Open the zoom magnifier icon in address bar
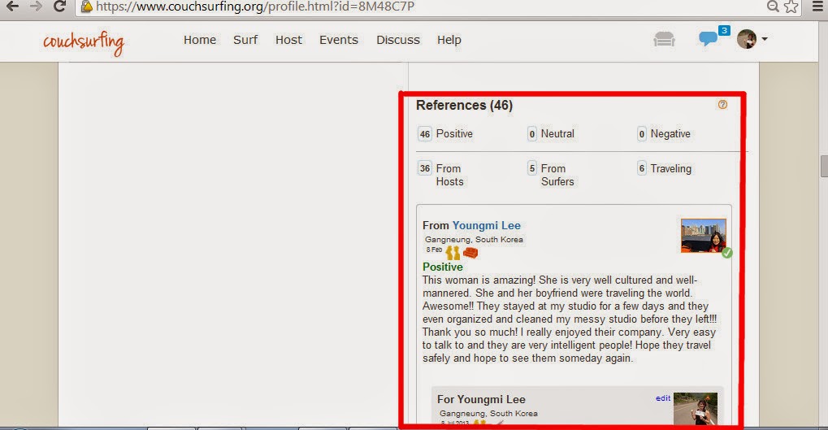This screenshot has width=828, height=430. coord(773,7)
